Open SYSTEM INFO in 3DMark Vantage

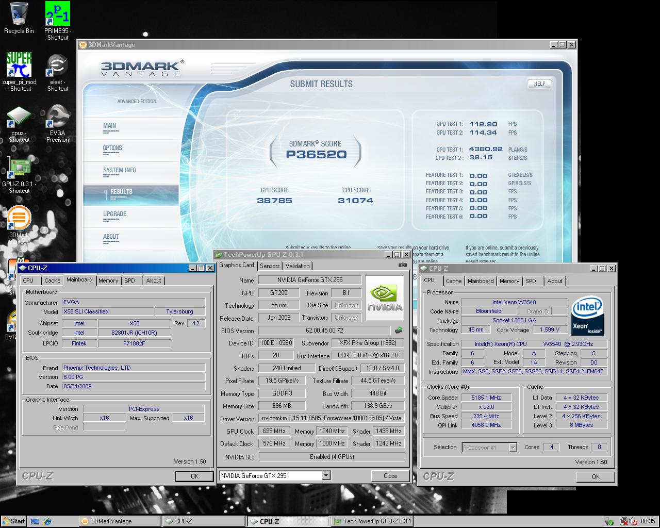tap(120, 170)
